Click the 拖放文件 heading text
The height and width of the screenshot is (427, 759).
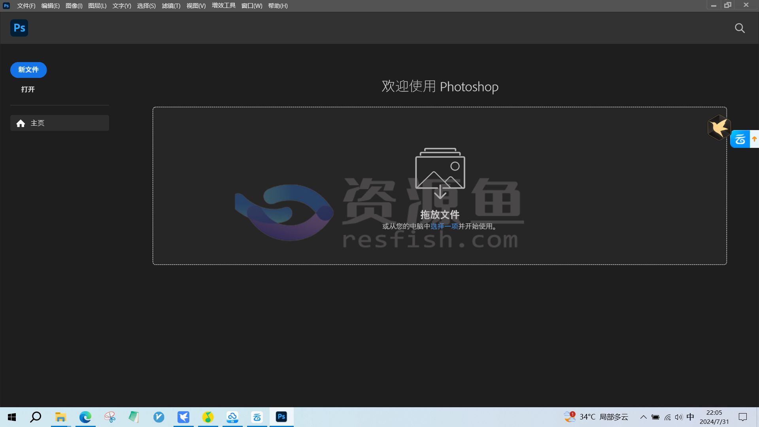(x=440, y=215)
